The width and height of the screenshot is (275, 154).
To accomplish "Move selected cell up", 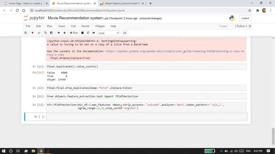I will (58, 33).
